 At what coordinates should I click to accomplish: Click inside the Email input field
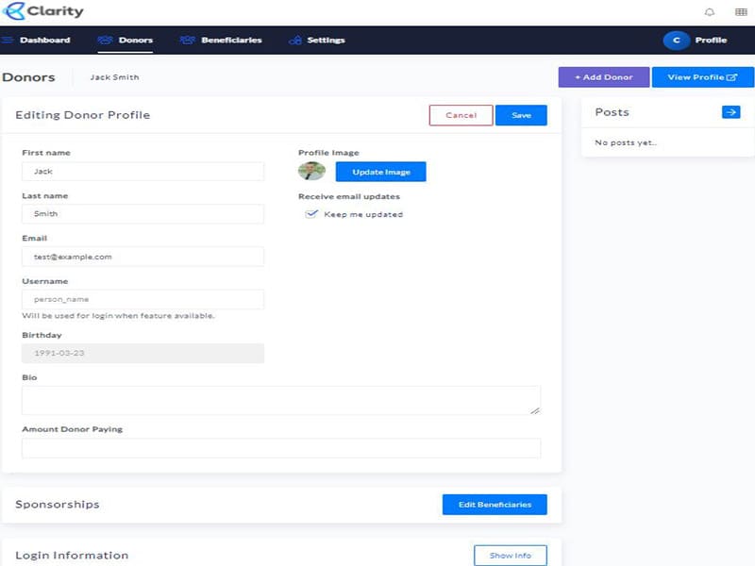(x=142, y=257)
